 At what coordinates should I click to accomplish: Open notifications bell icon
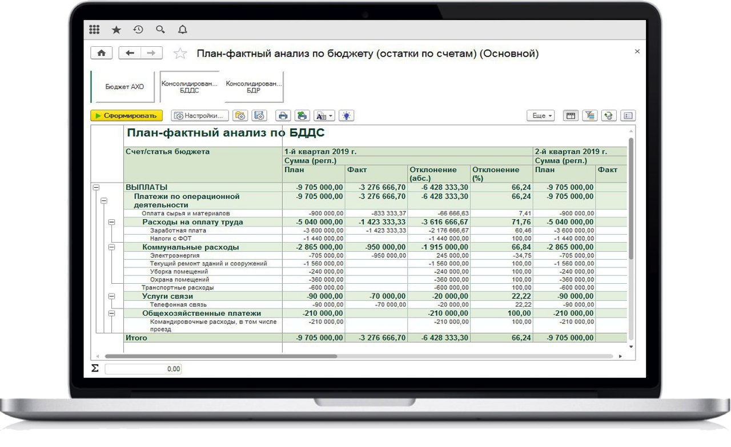[182, 30]
